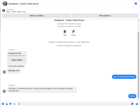The height and width of the screenshot is (107, 140).
Task: Focus the message input field
Action: click(74, 104)
